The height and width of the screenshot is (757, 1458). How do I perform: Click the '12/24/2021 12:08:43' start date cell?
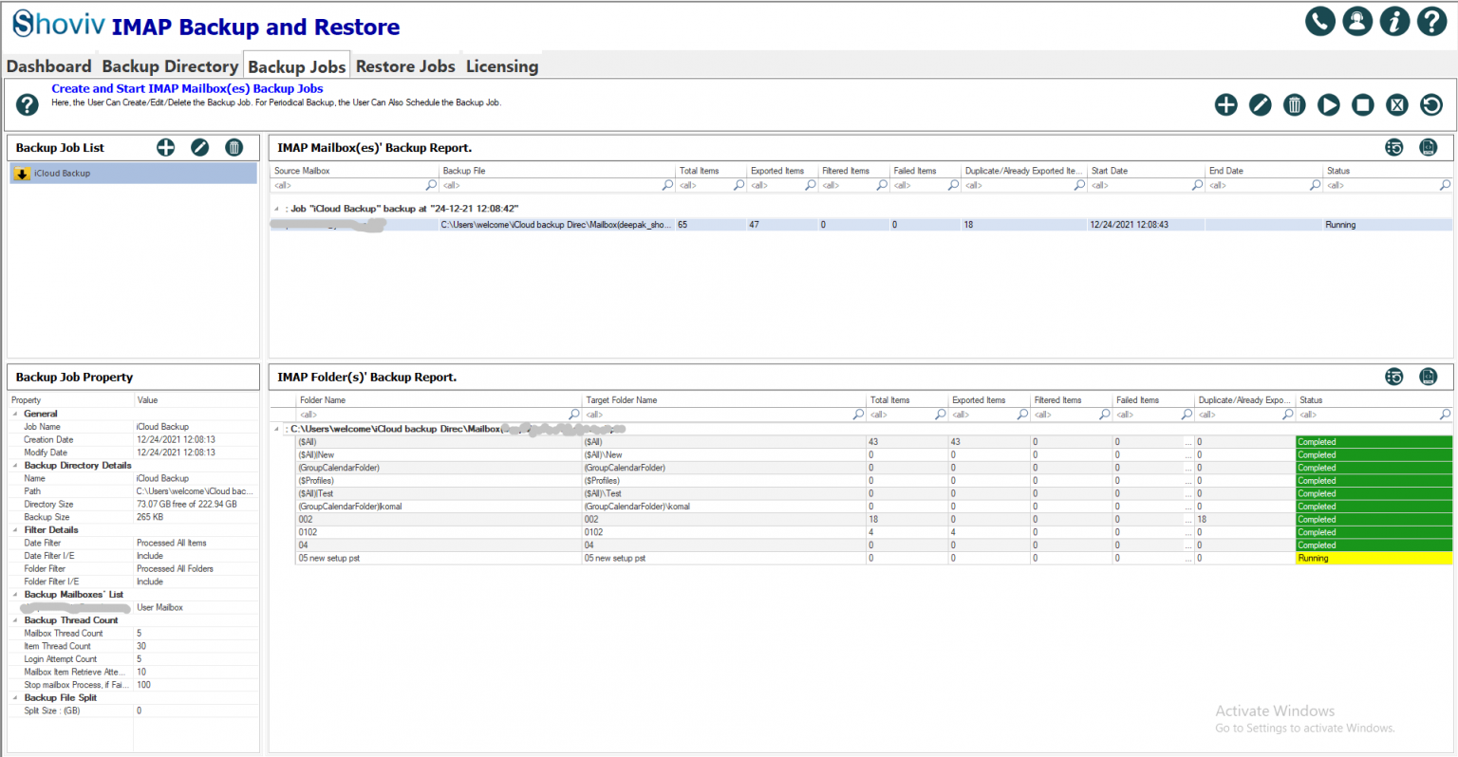(x=1146, y=225)
